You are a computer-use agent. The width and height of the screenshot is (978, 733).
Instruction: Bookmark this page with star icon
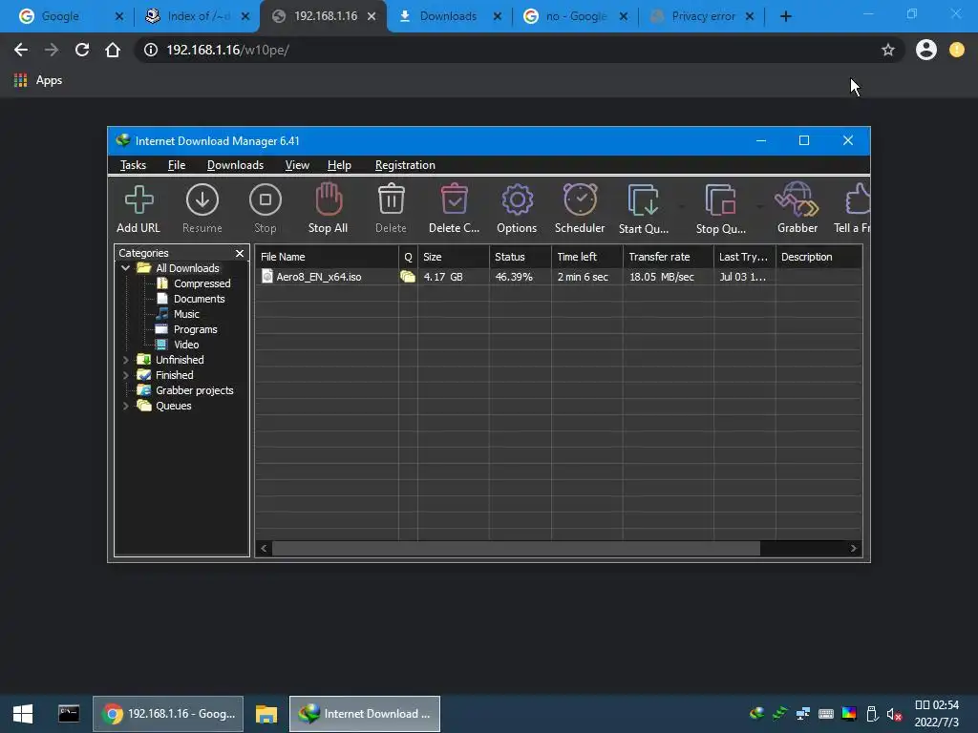(887, 50)
